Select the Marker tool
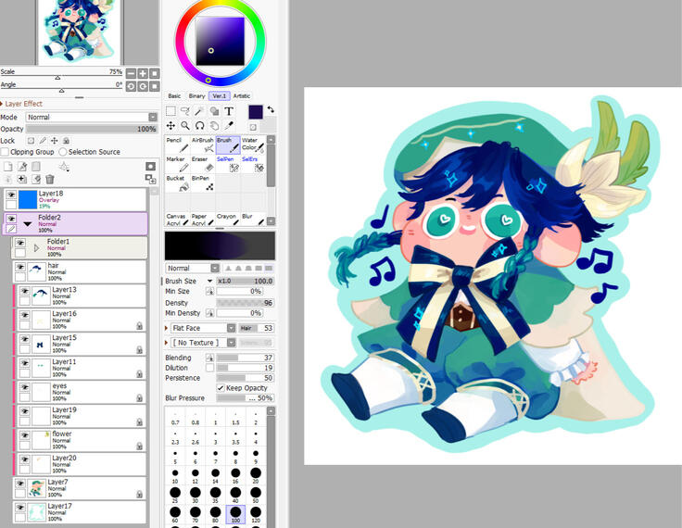The height and width of the screenshot is (528, 682). coord(178,164)
